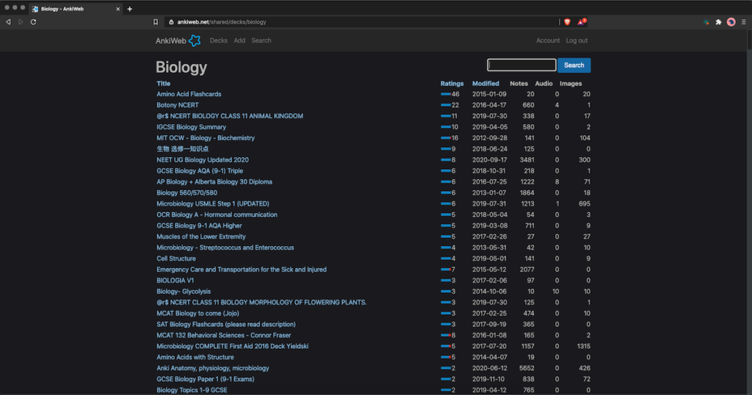Open the Decks menu item
The image size is (752, 395).
point(218,40)
